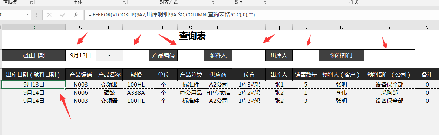Click the empty product code input cell

pos(191,55)
